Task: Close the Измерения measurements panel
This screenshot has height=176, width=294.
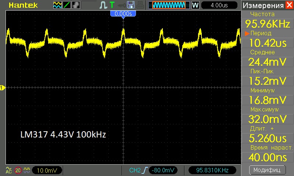Action: point(290,5)
